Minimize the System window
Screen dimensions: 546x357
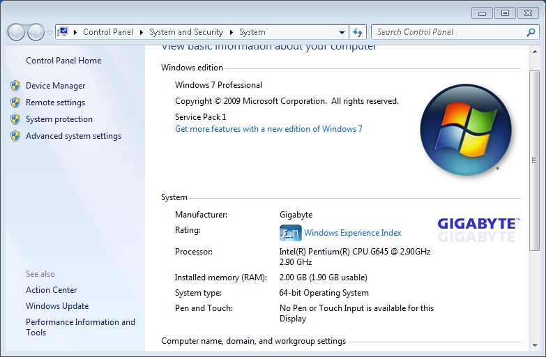(482, 13)
